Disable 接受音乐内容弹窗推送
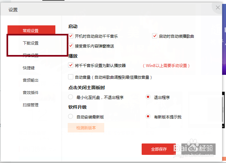This screenshot has width=226, height=163. coord(71,46)
